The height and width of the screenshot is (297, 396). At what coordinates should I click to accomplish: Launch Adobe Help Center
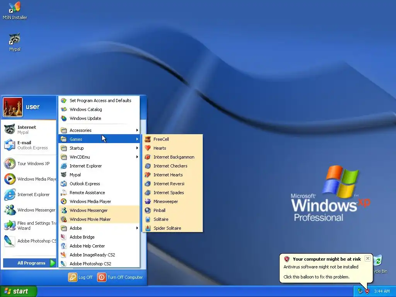[x=99, y=246]
